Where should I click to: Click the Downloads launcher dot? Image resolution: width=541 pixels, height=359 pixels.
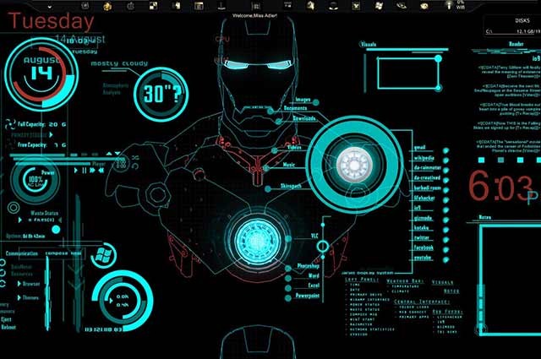(278, 122)
